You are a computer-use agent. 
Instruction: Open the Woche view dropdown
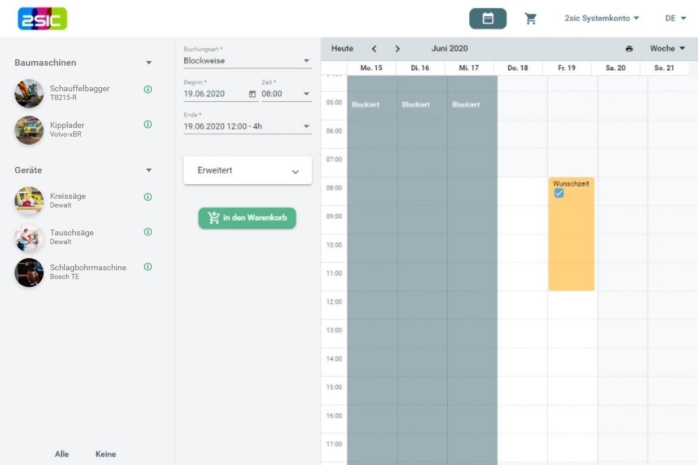coord(667,49)
